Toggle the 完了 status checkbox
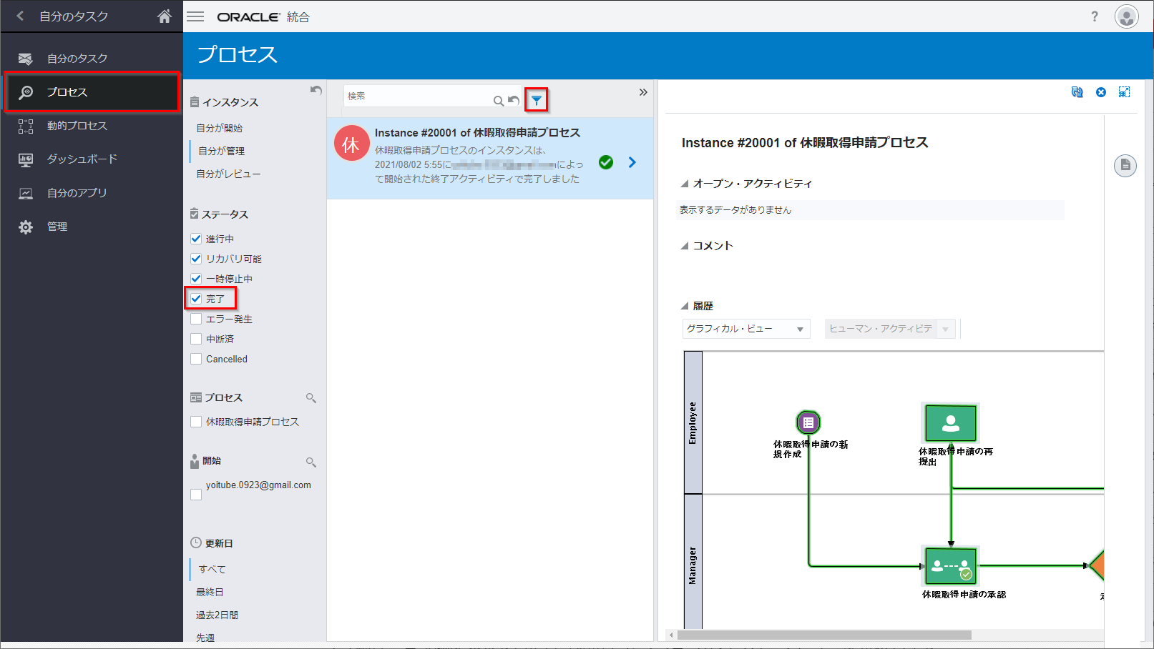This screenshot has height=649, width=1154. (196, 299)
